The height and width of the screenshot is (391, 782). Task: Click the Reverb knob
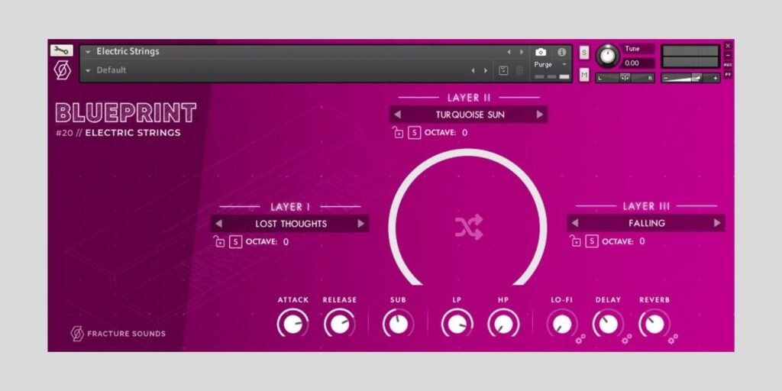pos(653,324)
